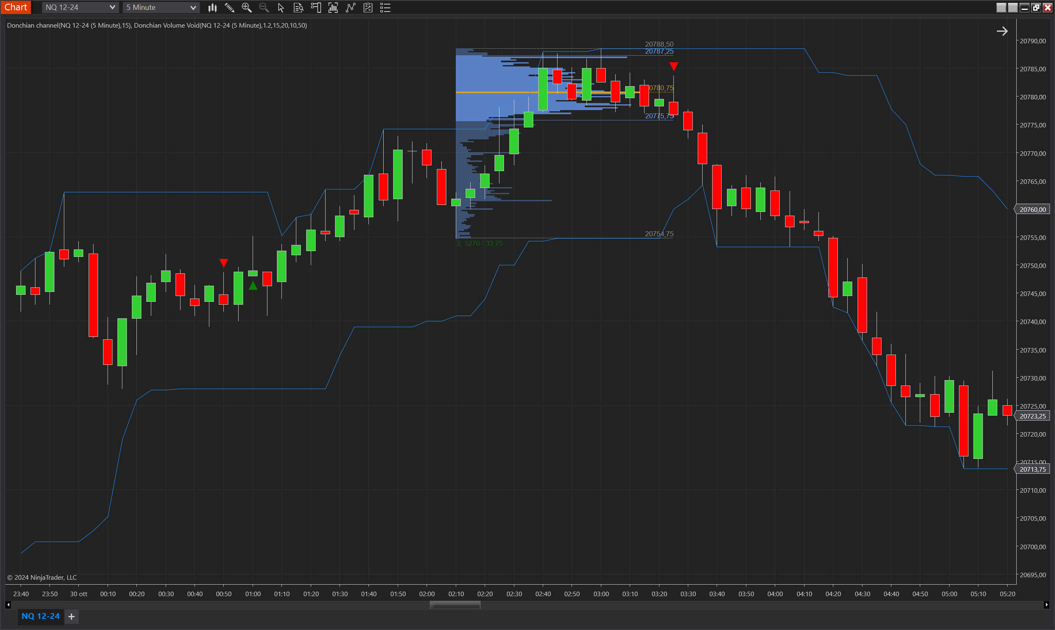Open the Strategies icon
This screenshot has height=630, width=1055.
pyautogui.click(x=350, y=7)
